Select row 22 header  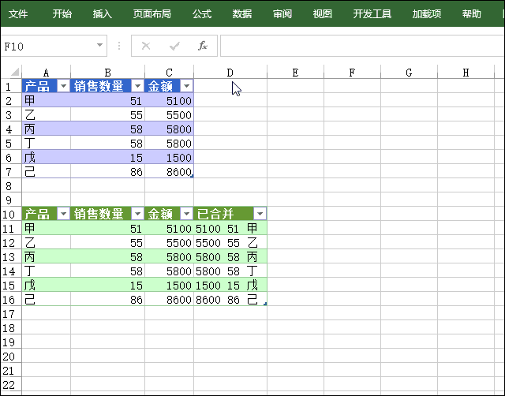[x=11, y=384]
